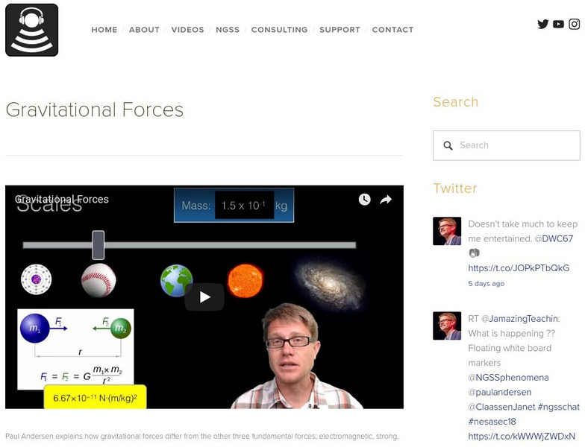Click the Watch later clock icon on video
This screenshot has height=447, width=585.
point(364,200)
